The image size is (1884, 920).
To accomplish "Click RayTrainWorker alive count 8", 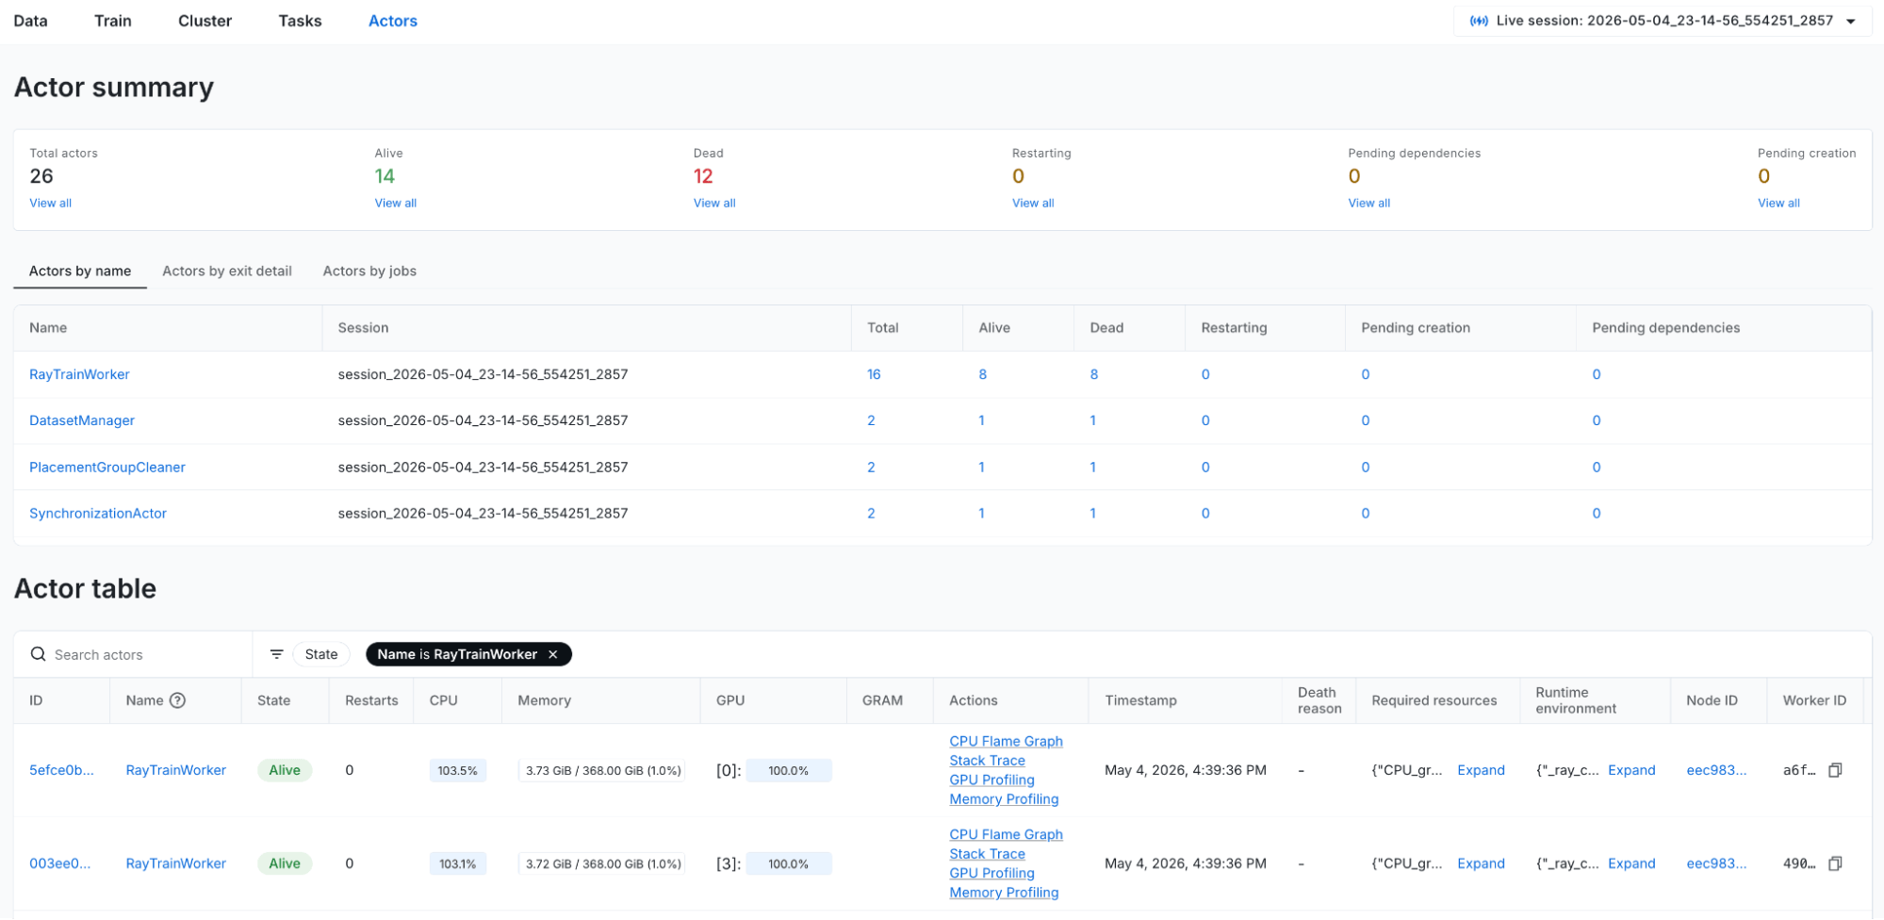I will (983, 374).
